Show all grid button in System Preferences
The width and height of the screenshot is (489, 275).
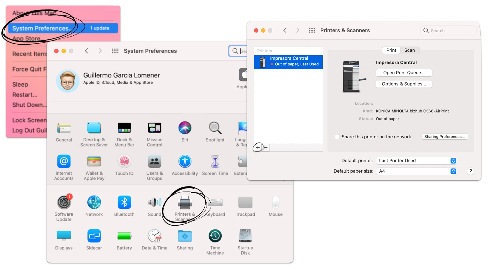(115, 51)
